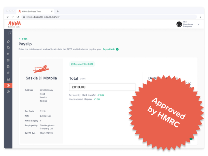Click the browser back arrow

[8, 17]
